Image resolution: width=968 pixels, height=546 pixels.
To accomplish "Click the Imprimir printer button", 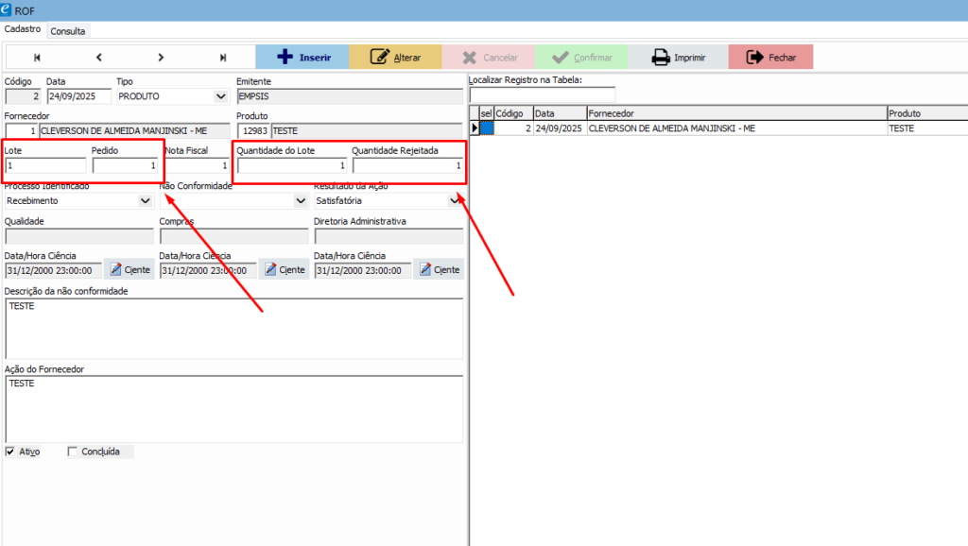I will click(678, 58).
